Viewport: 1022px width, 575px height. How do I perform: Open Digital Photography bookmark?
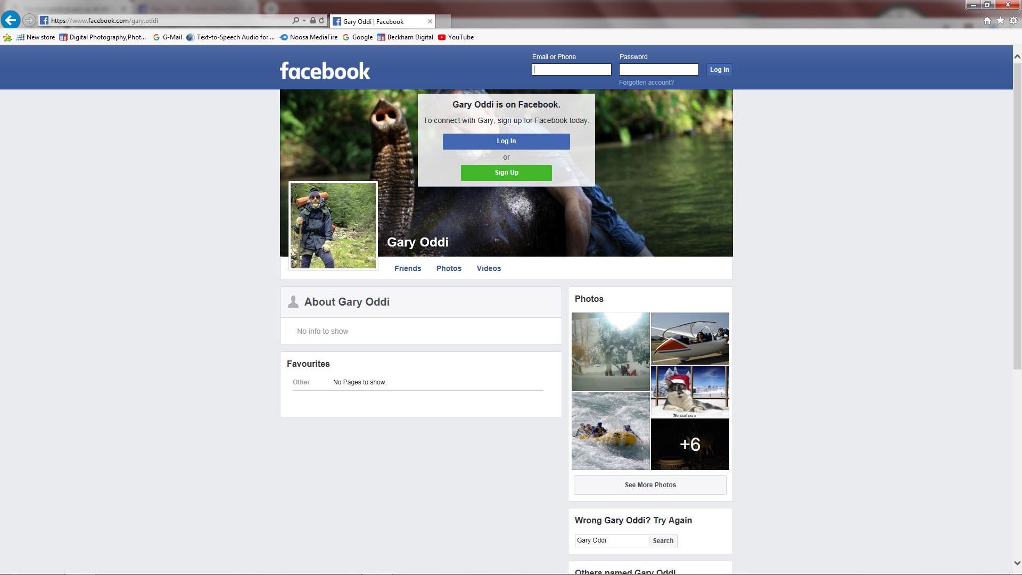(102, 37)
